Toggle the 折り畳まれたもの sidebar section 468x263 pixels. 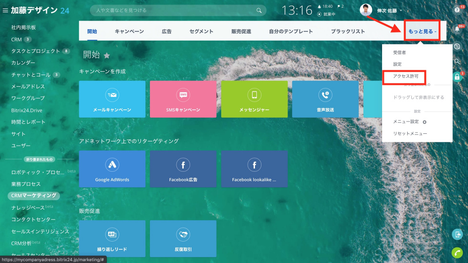[39, 159]
